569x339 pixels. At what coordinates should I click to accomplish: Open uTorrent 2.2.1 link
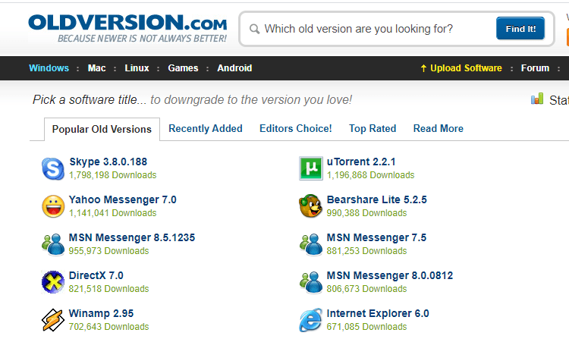click(x=361, y=162)
